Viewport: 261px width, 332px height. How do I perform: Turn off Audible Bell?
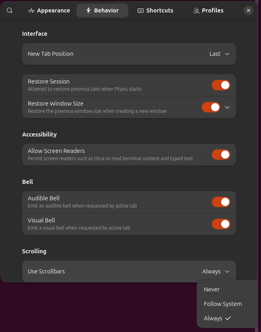(x=221, y=202)
